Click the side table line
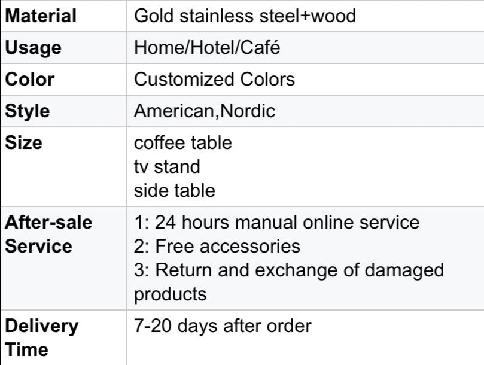The image size is (484, 365). (x=175, y=190)
